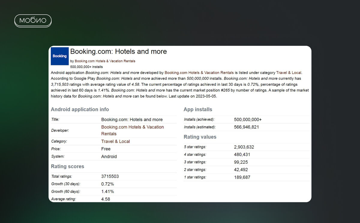
Task: Open developer link under the app title
Action: pyautogui.click(x=105, y=61)
